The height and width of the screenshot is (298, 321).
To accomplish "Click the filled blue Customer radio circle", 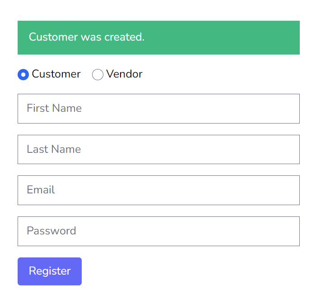I will [x=23, y=74].
